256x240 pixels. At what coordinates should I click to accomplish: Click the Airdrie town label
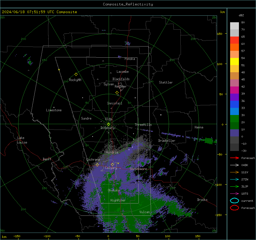click(112, 152)
